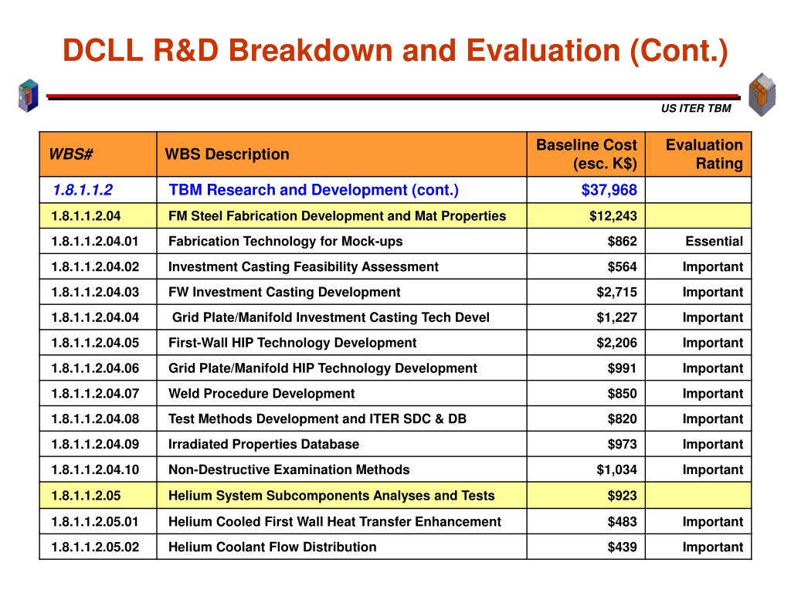Click the cost value '$973'
This screenshot has height=593, width=791.
click(x=622, y=444)
